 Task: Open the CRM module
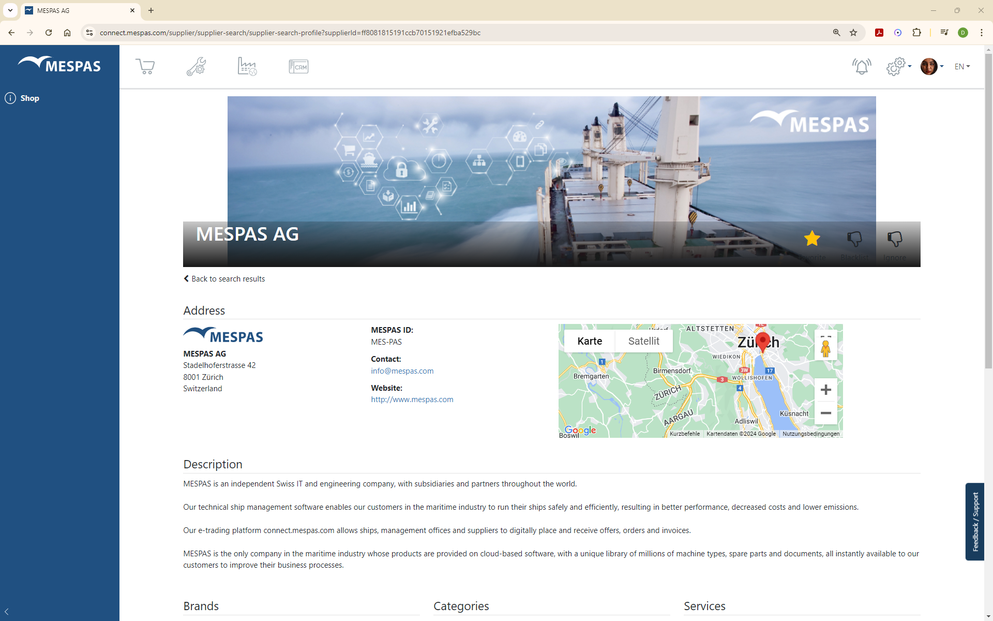pos(298,66)
